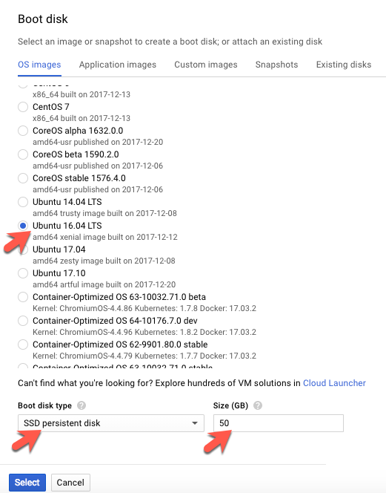Viewport: 386px width, 493px height.
Task: Switch to the Existing disks tab
Action: coord(344,65)
